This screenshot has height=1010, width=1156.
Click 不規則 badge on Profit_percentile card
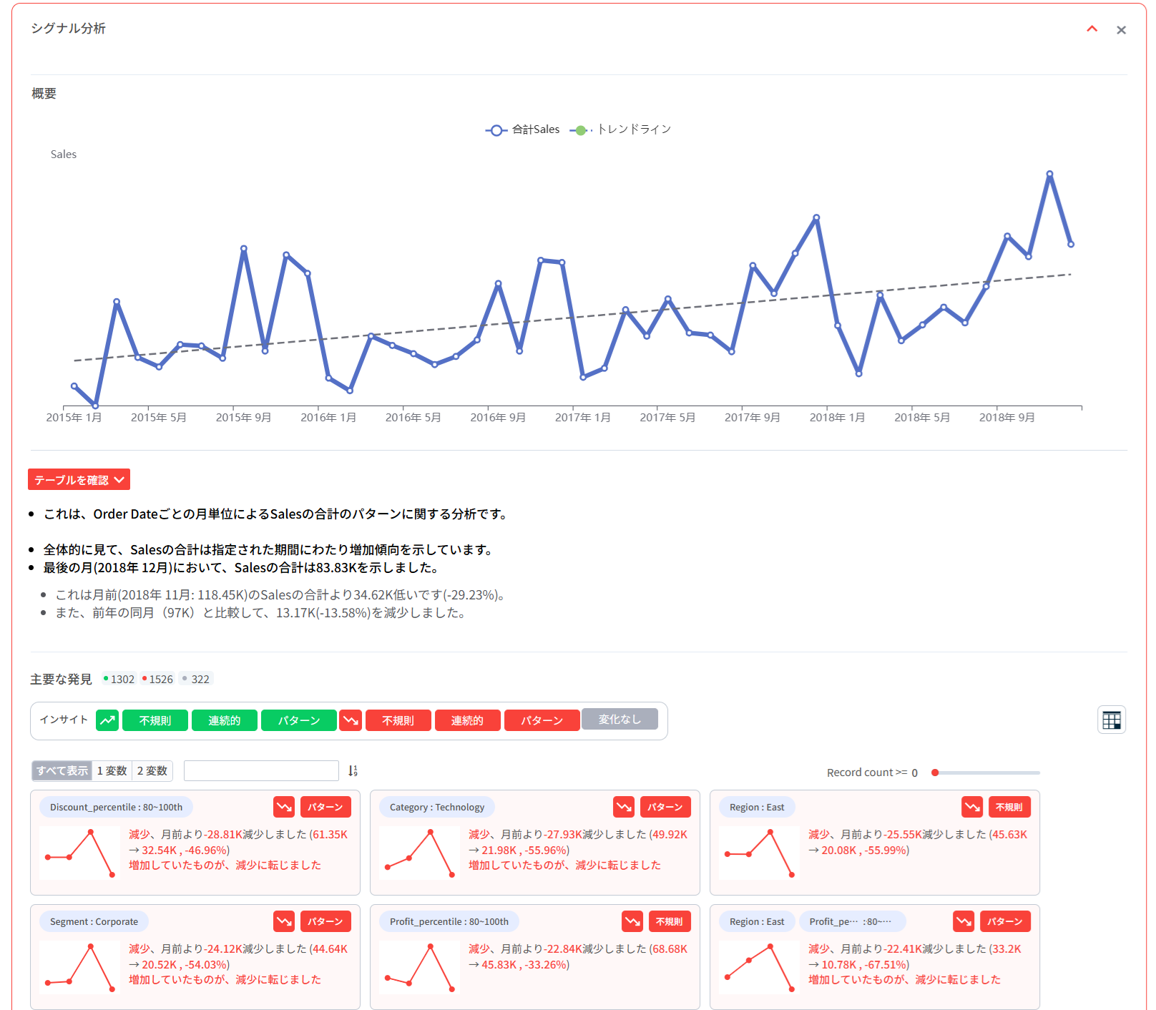pos(670,921)
